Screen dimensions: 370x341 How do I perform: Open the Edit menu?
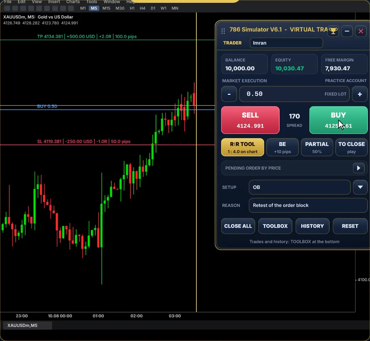(x=22, y=2)
